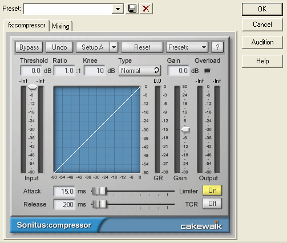Click the Gain fader handle

click(185, 129)
